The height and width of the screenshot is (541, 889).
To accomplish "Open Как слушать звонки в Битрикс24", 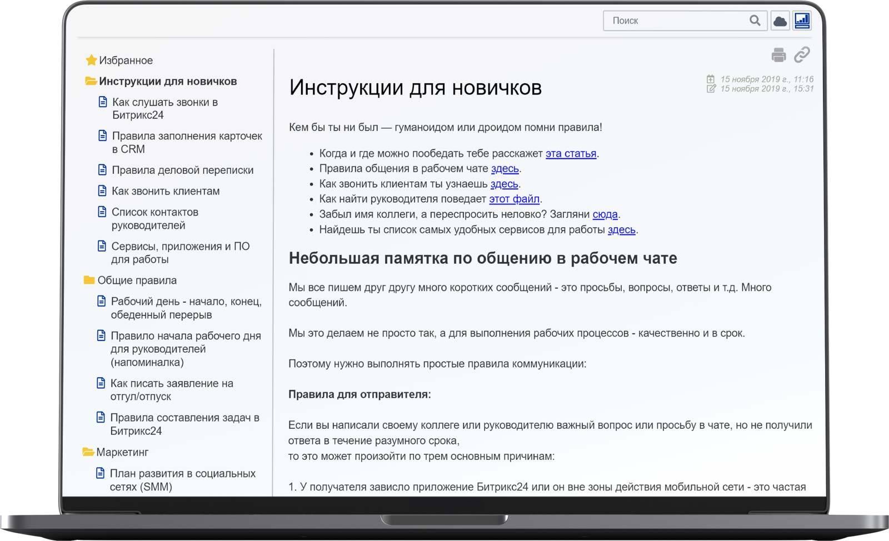I will coord(165,108).
